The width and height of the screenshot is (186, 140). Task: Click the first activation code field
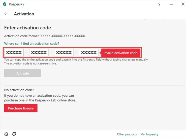[x=14, y=53]
